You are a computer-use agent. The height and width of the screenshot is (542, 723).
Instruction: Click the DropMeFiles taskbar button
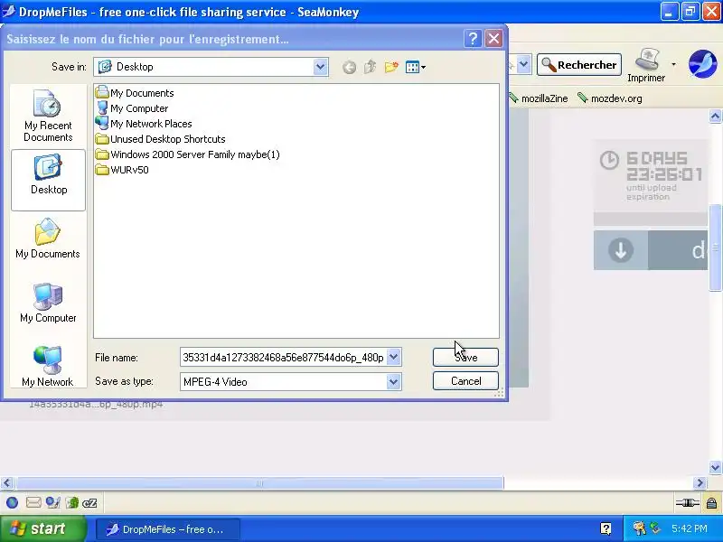tap(168, 529)
